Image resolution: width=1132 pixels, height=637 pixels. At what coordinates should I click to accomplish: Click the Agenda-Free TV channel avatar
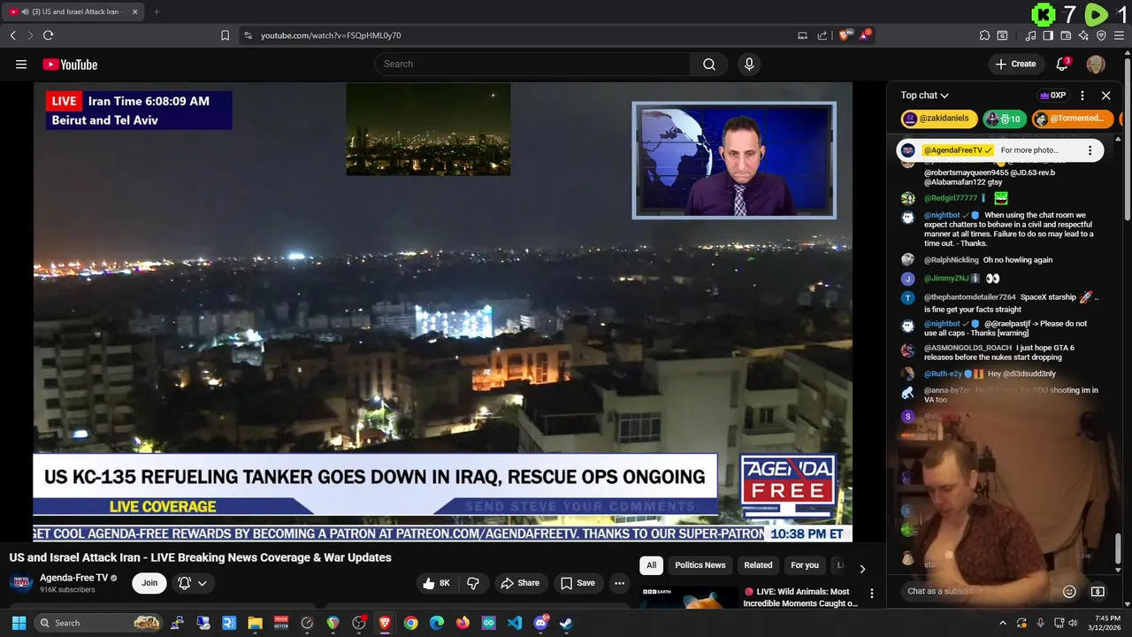pyautogui.click(x=21, y=583)
